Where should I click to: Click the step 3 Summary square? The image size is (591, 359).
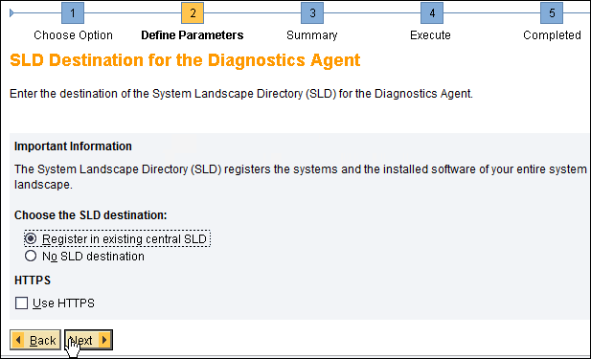(312, 13)
